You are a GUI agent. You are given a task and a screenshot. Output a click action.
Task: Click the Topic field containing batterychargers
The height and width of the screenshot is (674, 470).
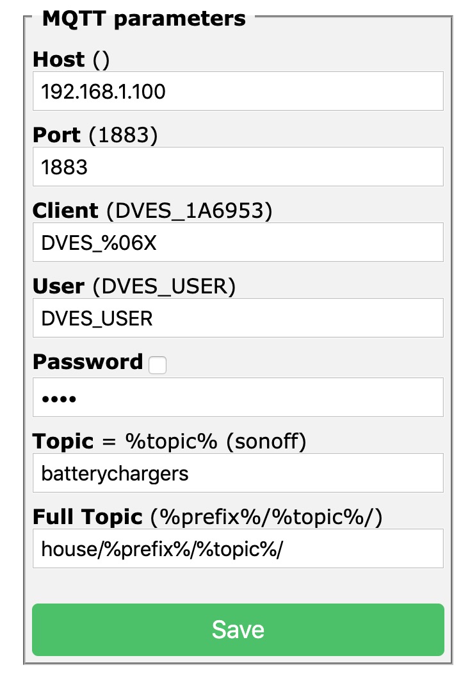pos(238,473)
